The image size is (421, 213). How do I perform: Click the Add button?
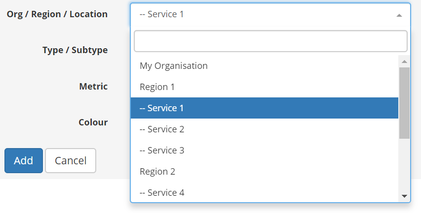24,160
